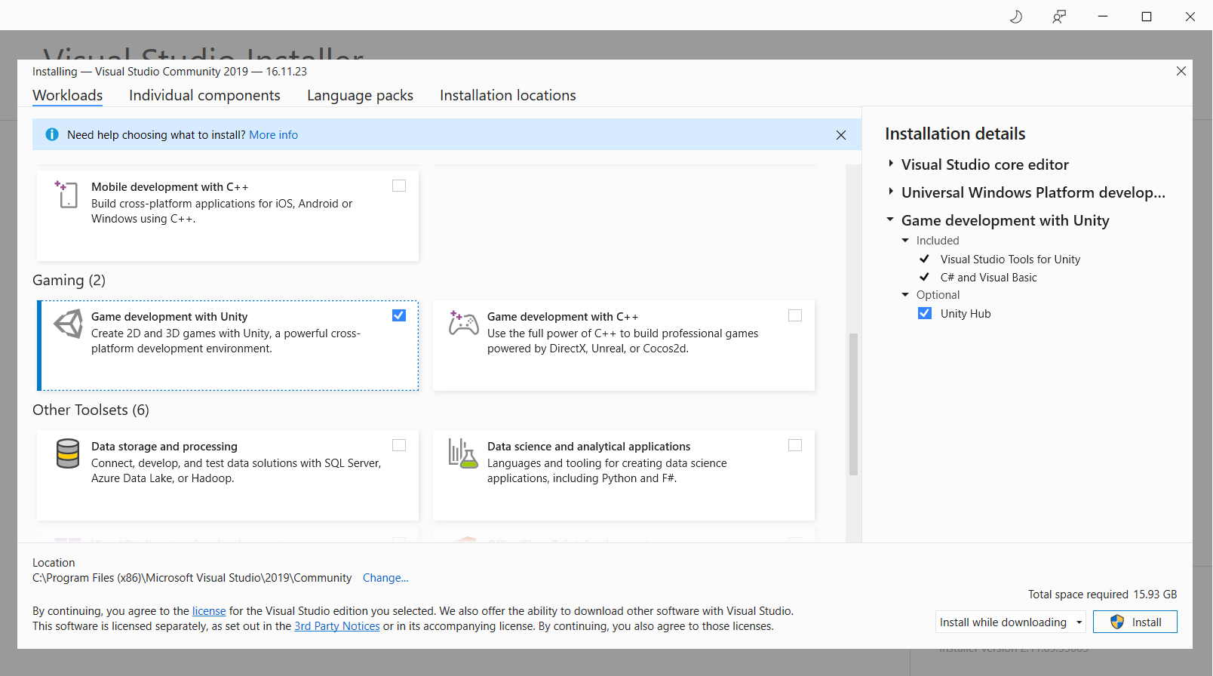Minimize the Visual Studio Installer window
The height and width of the screenshot is (676, 1213).
point(1103,17)
